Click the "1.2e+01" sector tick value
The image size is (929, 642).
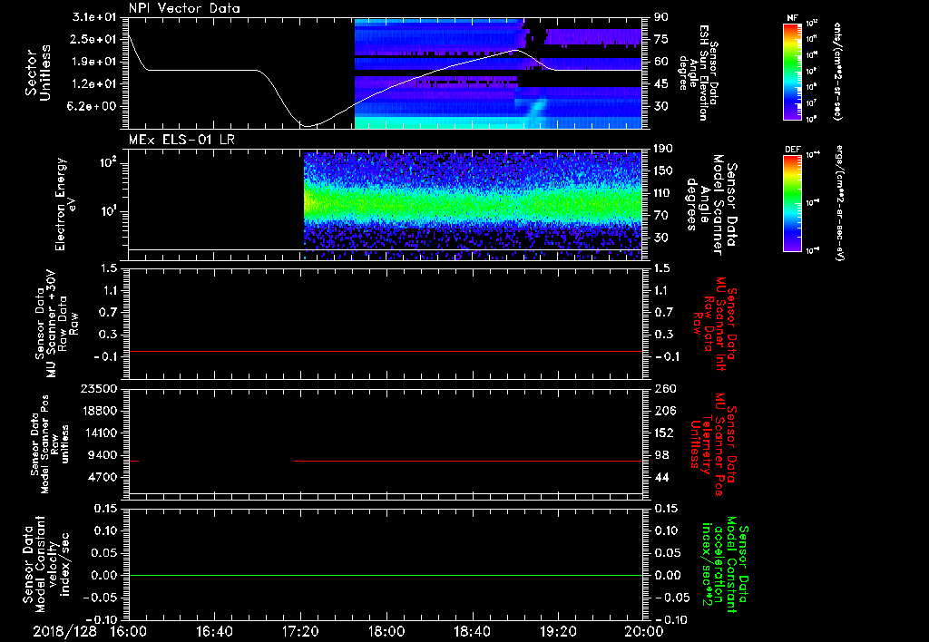pos(94,84)
